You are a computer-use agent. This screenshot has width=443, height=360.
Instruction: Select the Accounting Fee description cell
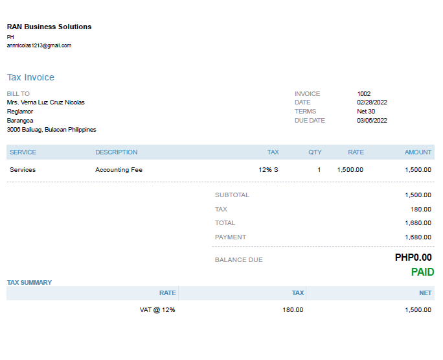point(119,170)
